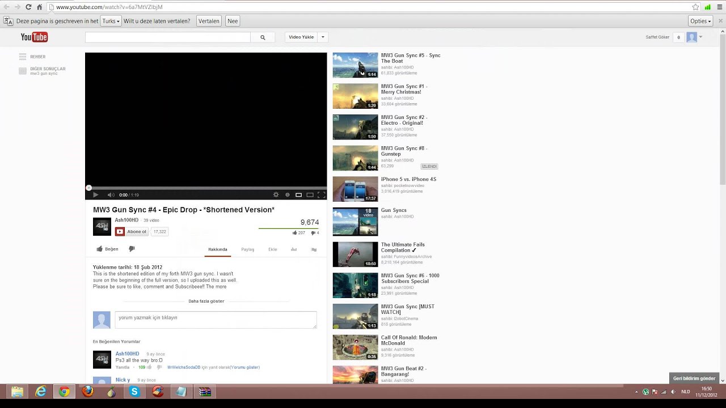Viewport: 726px width, 408px height.
Task: Dislike the video with thumbs down
Action: pos(132,249)
